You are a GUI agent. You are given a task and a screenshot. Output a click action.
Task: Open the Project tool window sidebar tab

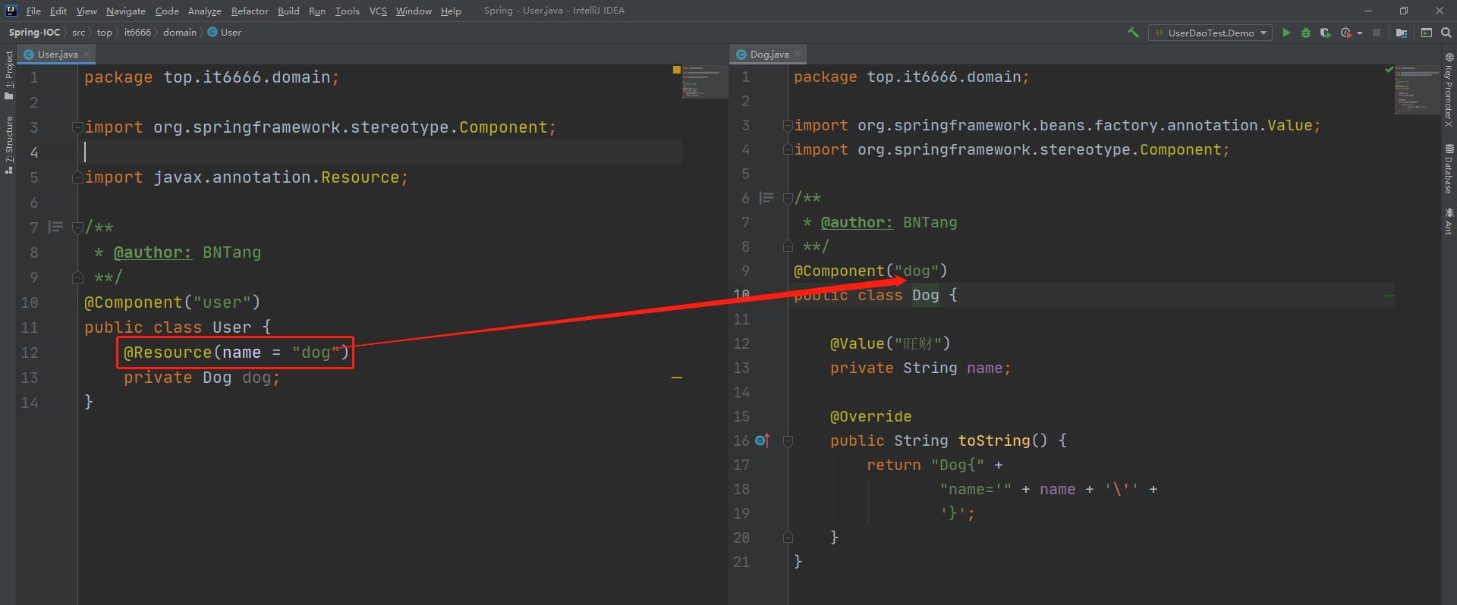tap(9, 74)
